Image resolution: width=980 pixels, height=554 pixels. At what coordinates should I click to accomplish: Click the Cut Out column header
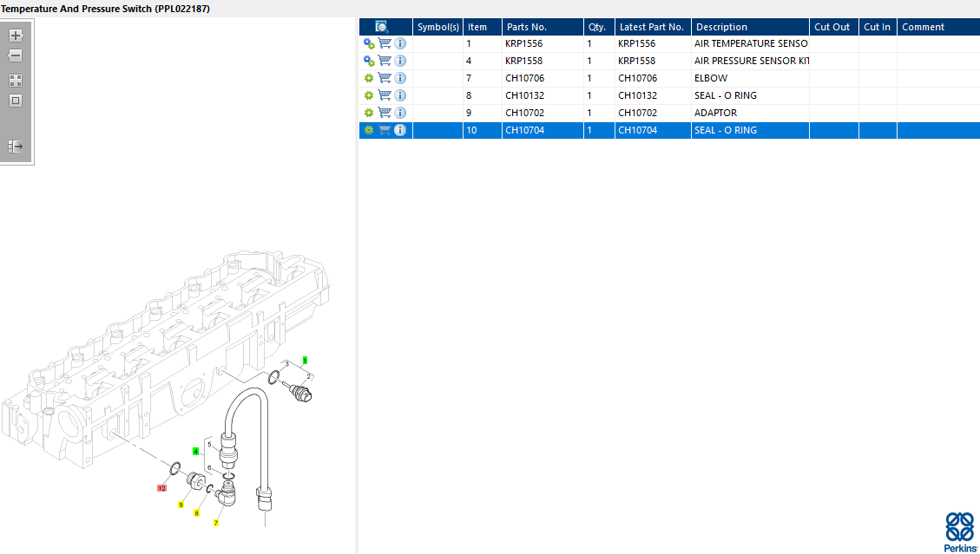(834, 27)
